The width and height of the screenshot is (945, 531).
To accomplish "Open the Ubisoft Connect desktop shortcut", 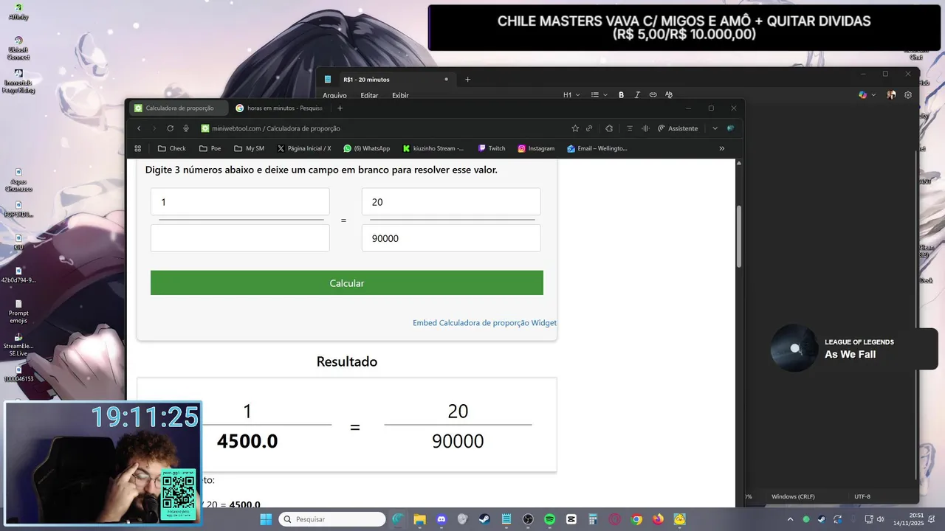I will tap(18, 48).
